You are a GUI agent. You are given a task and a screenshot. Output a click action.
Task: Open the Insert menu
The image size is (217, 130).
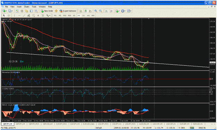19,7
